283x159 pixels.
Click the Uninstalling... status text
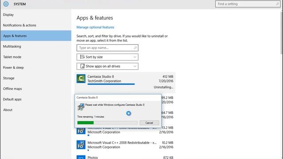164,87
